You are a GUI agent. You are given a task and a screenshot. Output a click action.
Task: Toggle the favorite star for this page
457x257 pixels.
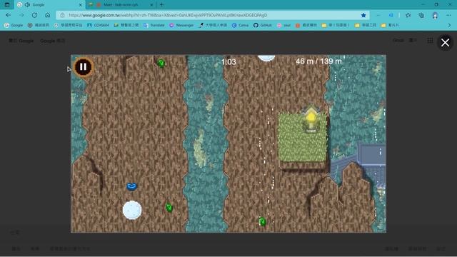click(x=363, y=15)
